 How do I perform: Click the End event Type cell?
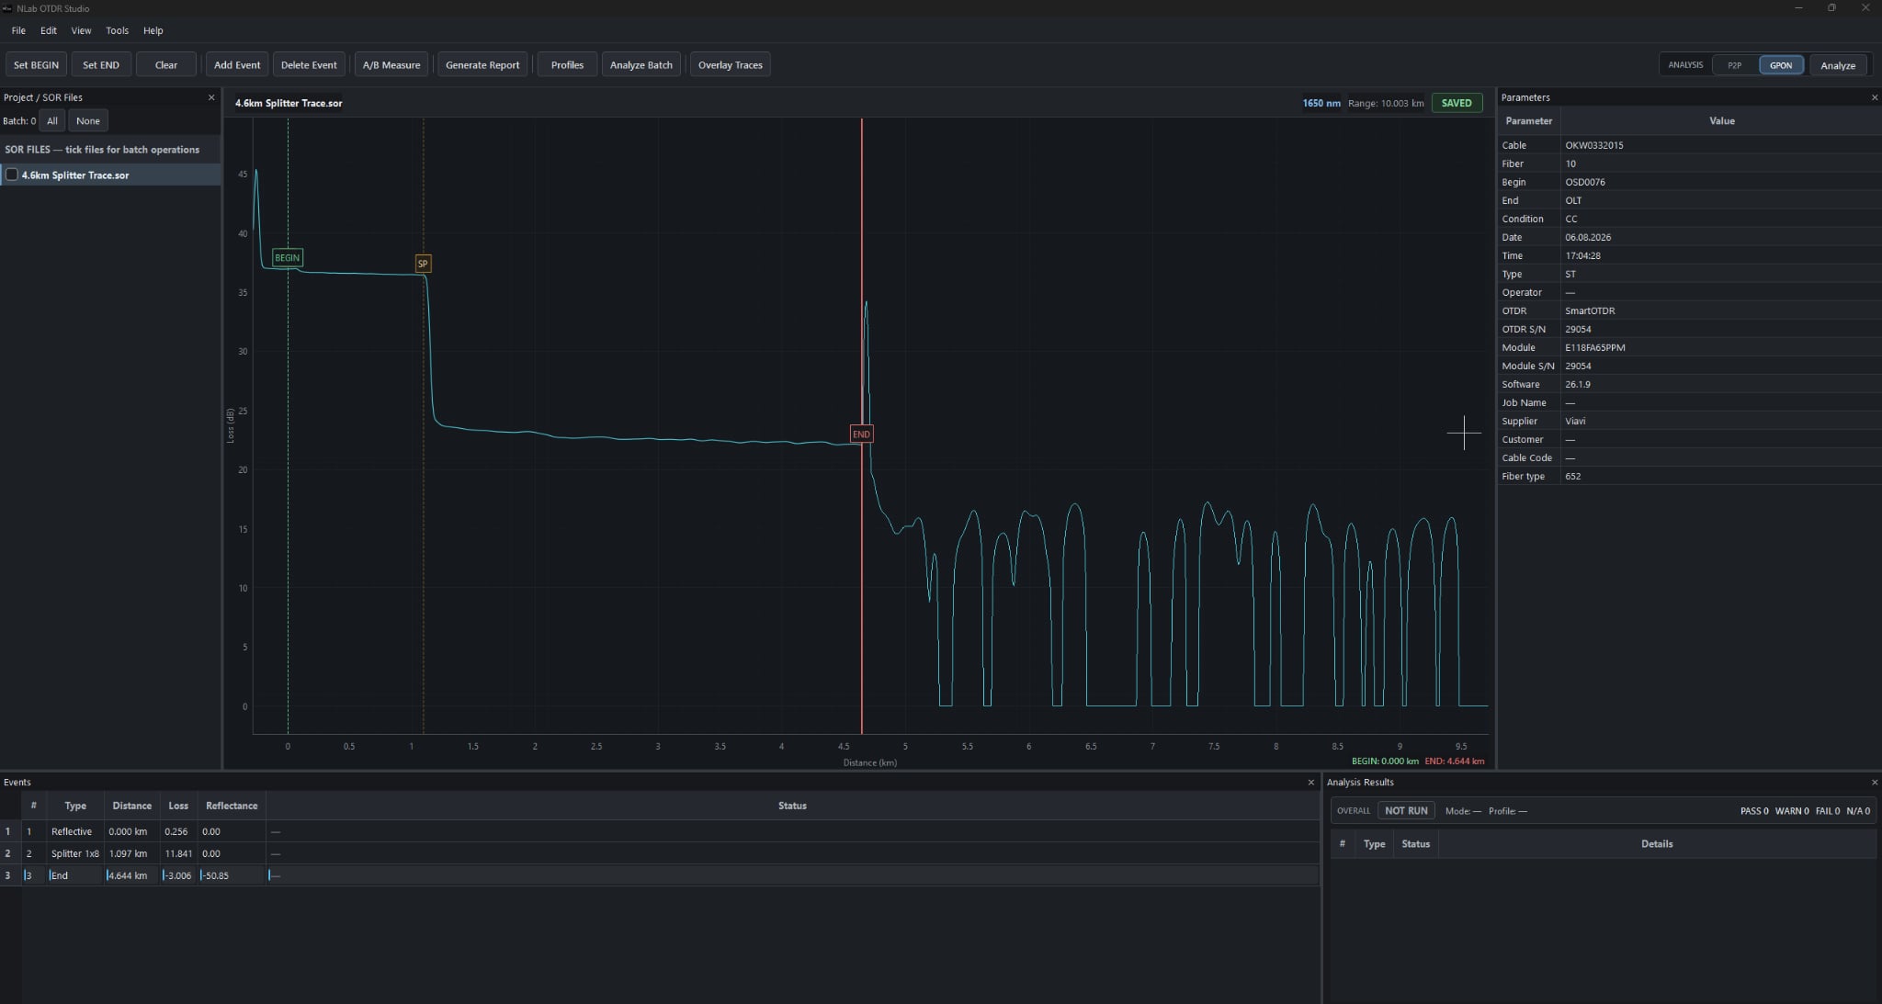click(x=75, y=875)
